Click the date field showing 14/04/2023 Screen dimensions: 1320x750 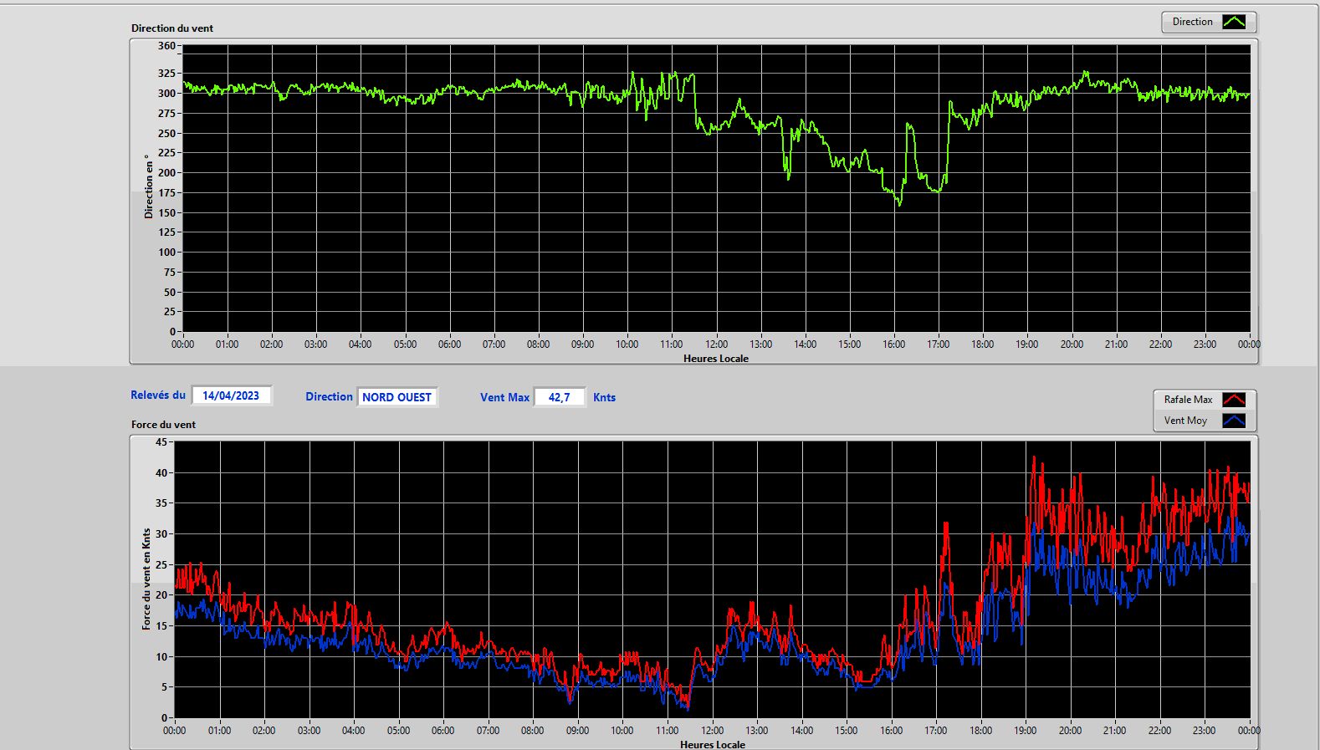231,395
